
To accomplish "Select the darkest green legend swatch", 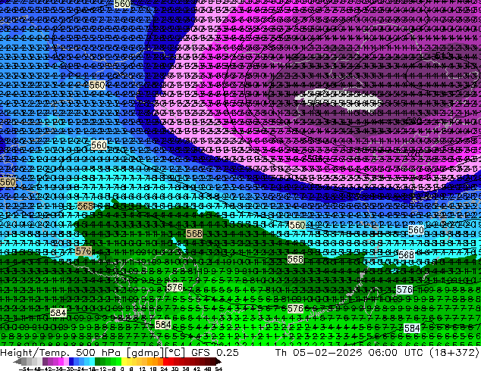I will tap(98, 361).
